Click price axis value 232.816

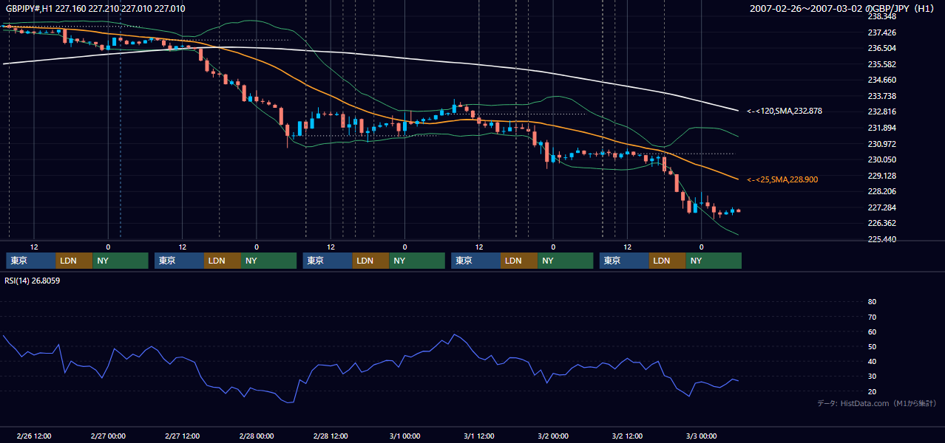(881, 111)
